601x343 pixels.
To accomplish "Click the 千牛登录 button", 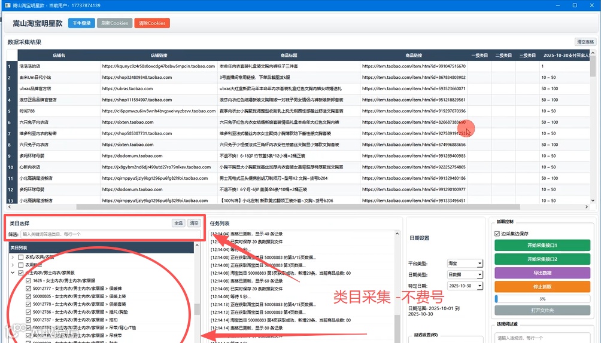I will 81,23.
